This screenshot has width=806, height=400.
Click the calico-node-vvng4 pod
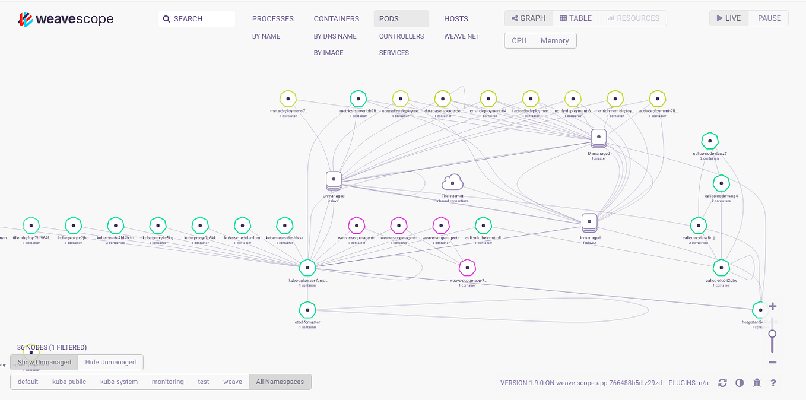tap(721, 183)
